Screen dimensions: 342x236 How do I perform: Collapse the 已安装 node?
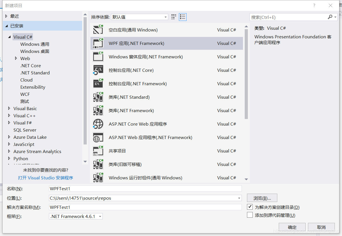pyautogui.click(x=6, y=26)
